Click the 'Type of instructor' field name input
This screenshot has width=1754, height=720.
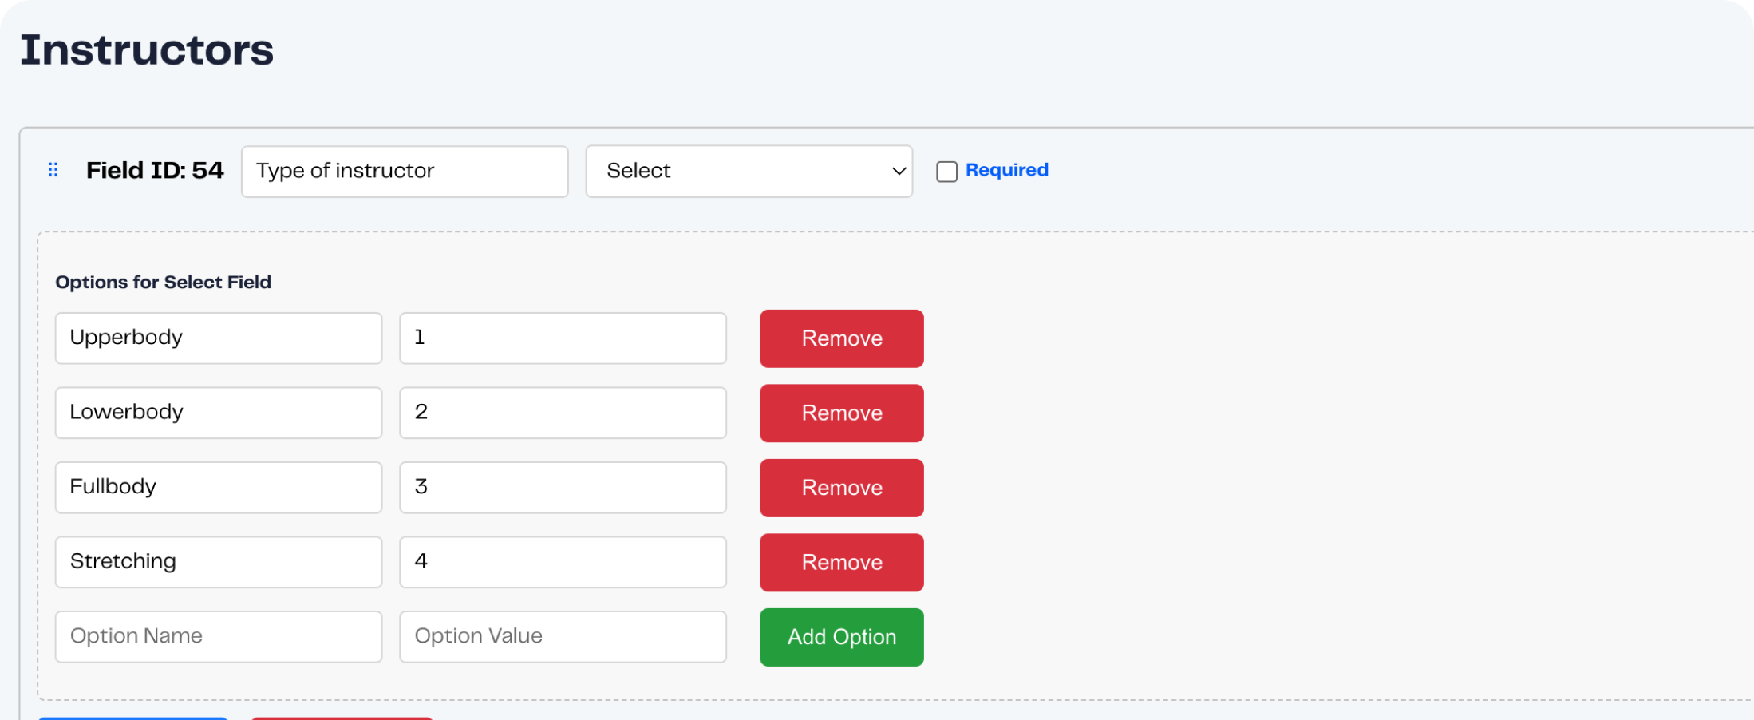point(405,172)
